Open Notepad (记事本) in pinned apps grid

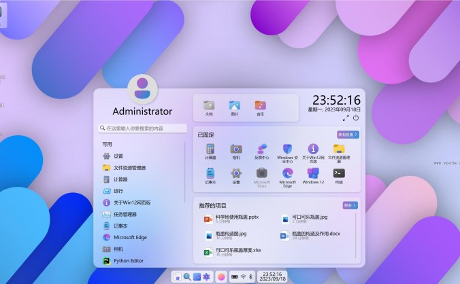[x=210, y=176]
